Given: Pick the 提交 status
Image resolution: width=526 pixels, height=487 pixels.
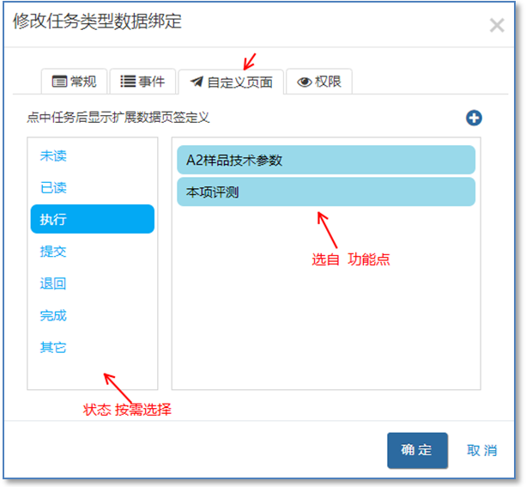Looking at the screenshot, I should pyautogui.click(x=53, y=252).
